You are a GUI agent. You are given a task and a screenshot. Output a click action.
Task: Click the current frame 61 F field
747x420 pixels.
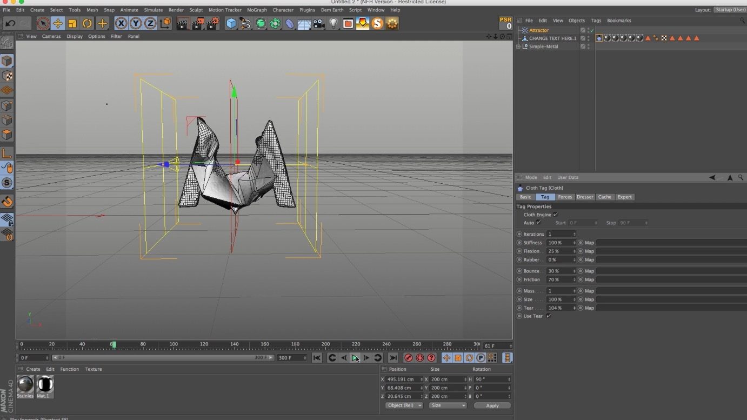pos(497,346)
